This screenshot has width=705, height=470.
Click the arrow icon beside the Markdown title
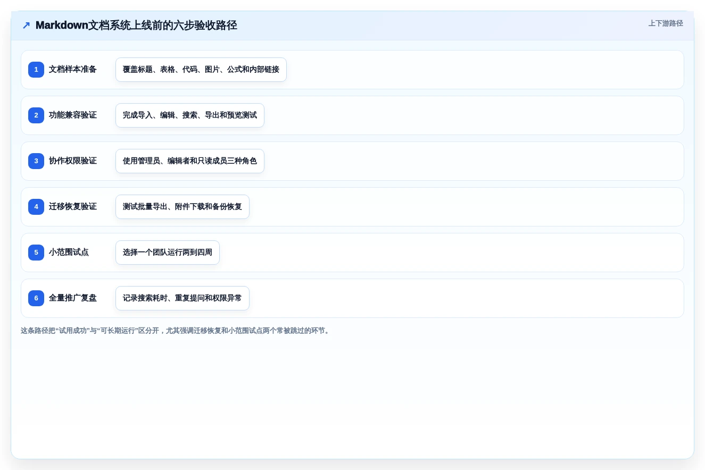point(26,26)
